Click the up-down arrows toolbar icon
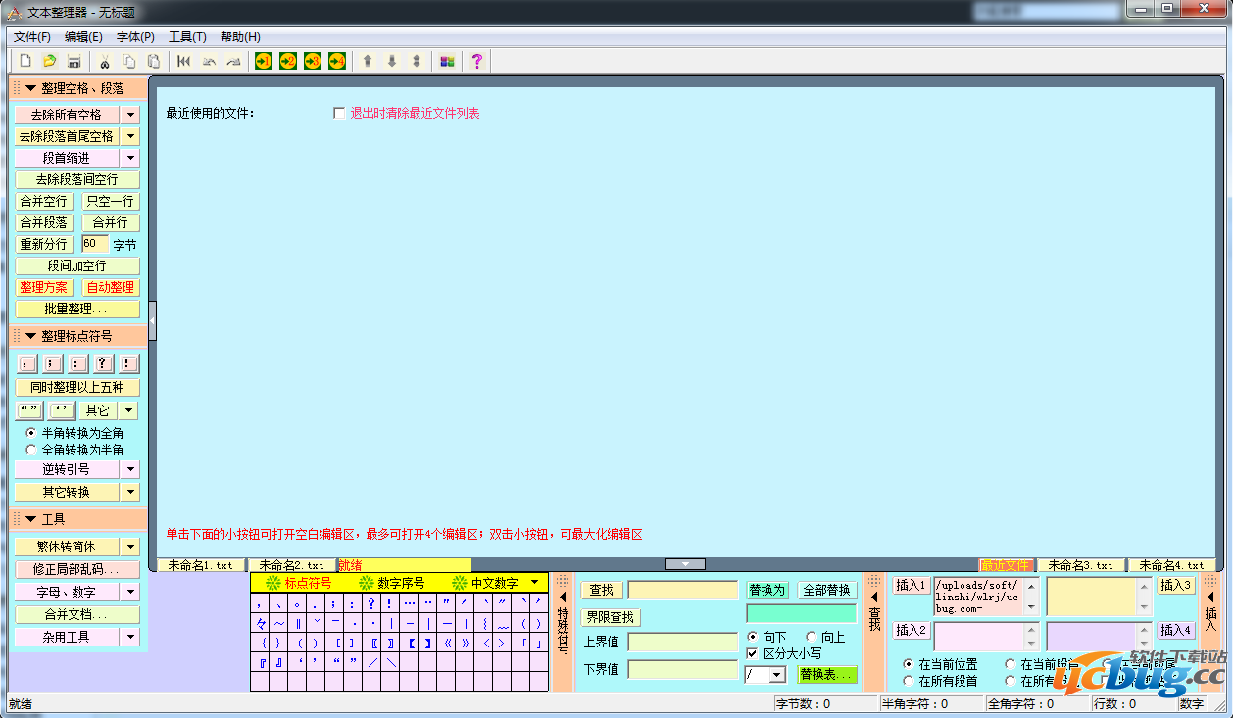This screenshot has width=1233, height=718. pyautogui.click(x=417, y=61)
